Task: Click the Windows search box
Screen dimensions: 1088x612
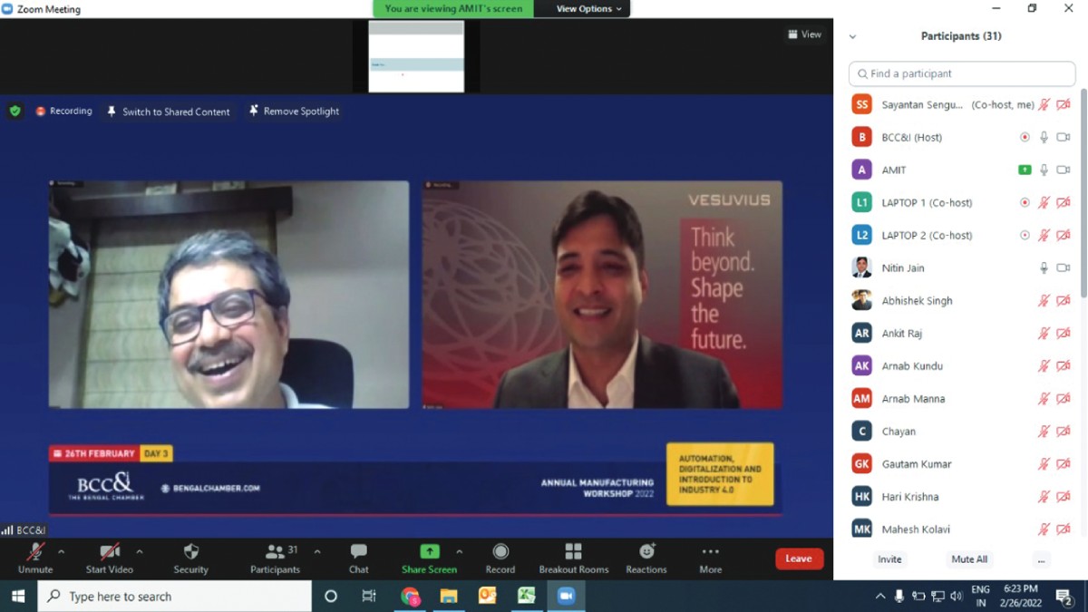Action: 174,596
